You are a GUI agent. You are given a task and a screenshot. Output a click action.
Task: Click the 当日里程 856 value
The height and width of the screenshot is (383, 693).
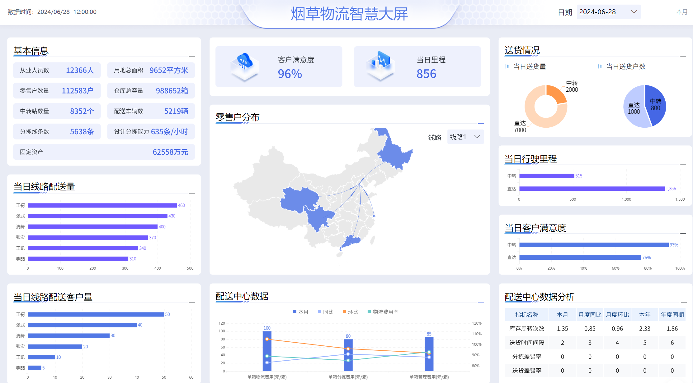[x=426, y=74]
